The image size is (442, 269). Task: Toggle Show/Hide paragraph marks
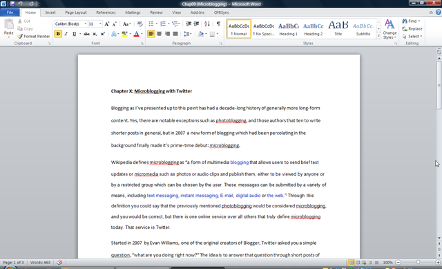click(x=218, y=24)
